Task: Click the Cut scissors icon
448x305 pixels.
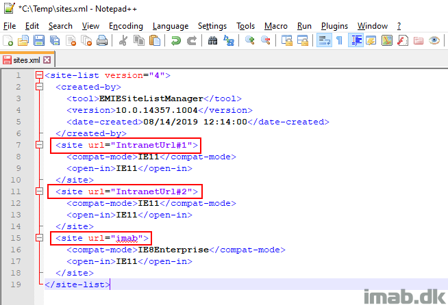Action: [x=123, y=40]
